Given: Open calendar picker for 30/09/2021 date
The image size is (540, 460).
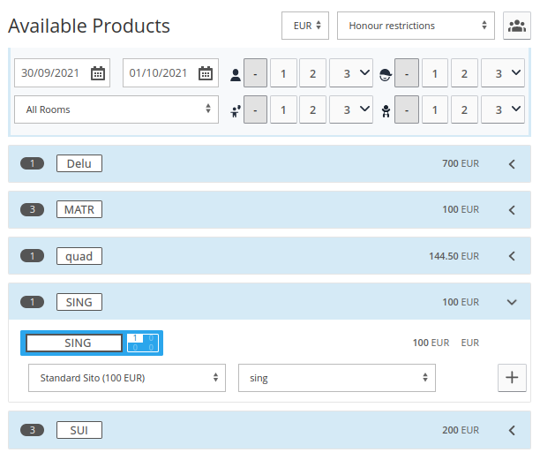Looking at the screenshot, I should 98,73.
